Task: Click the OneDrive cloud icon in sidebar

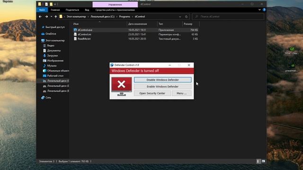Action: coord(43,34)
